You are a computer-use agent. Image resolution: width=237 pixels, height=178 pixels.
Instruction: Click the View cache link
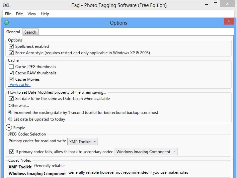tap(20, 85)
